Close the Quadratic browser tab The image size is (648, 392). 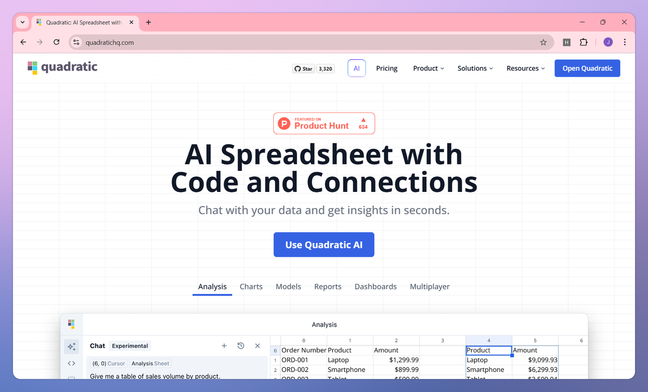(132, 23)
